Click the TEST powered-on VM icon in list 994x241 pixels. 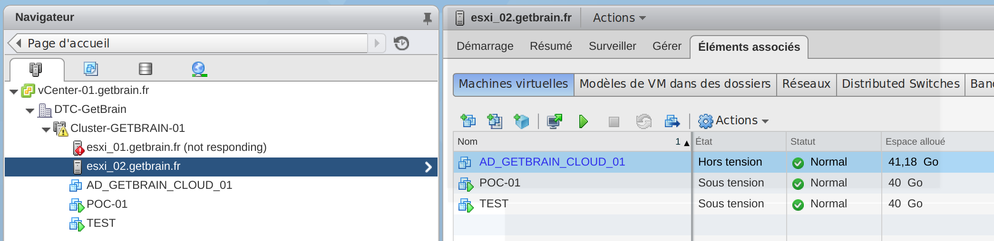(x=466, y=204)
